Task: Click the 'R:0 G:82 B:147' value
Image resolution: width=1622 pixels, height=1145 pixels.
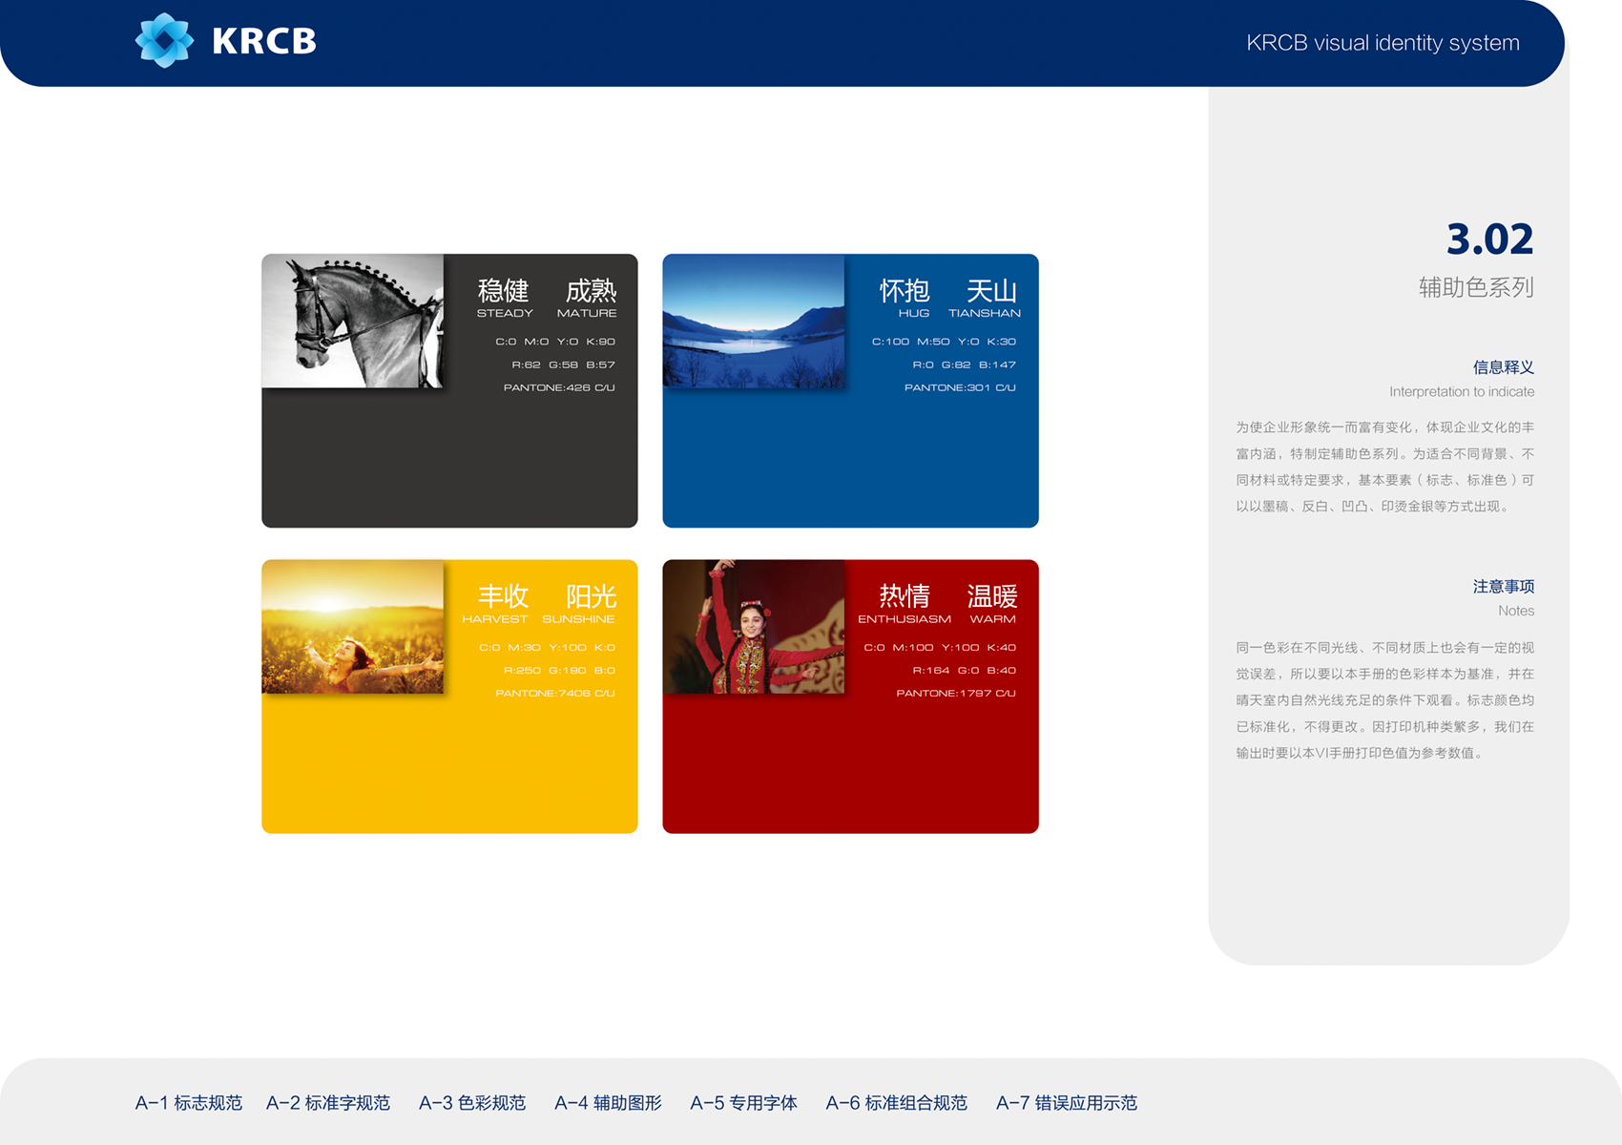Action: tap(965, 364)
